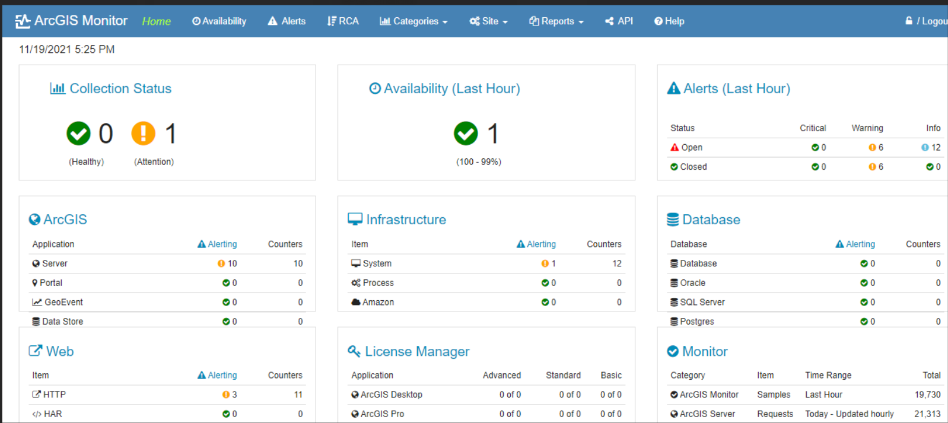948x423 pixels.
Task: Select the System infrastructure row
Action: tap(486, 263)
